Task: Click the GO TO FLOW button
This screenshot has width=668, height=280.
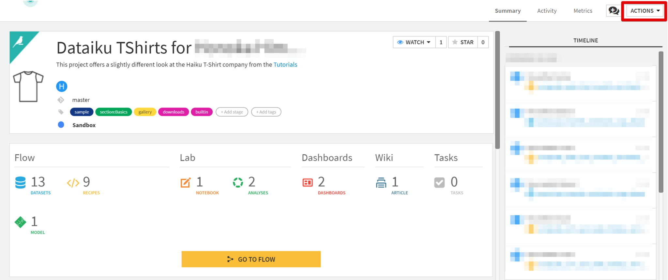Action: pos(251,259)
